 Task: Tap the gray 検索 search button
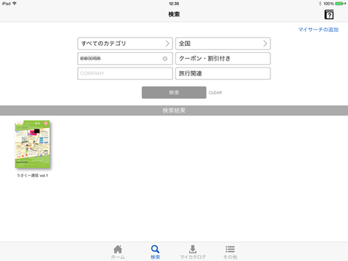tap(174, 93)
